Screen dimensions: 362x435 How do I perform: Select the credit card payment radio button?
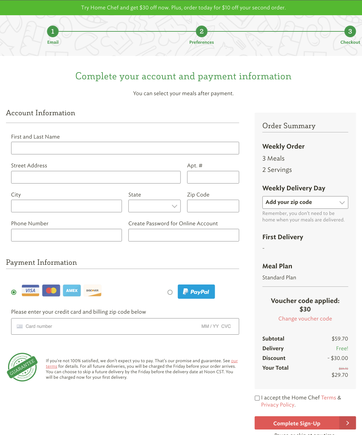(x=14, y=292)
